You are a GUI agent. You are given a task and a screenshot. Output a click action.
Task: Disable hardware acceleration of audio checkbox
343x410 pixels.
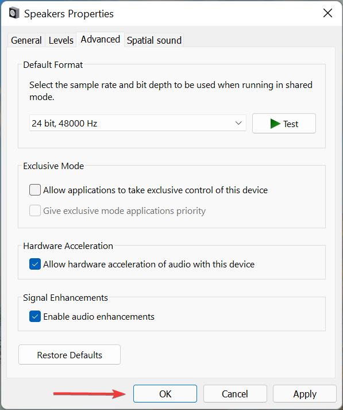coord(35,264)
